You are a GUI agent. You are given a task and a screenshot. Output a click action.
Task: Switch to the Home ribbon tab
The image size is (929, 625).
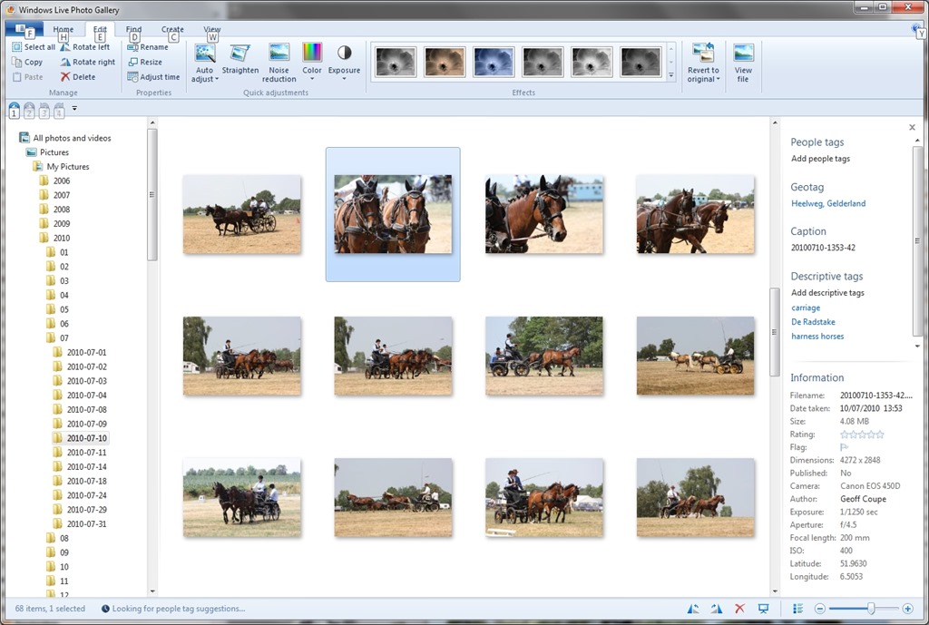pyautogui.click(x=63, y=29)
